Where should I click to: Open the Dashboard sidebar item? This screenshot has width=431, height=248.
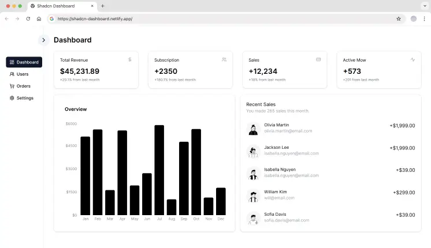tap(24, 62)
